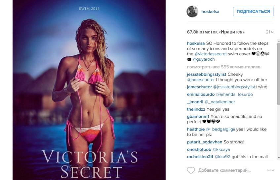
Task: Click the 67.8k likes count
Action: pos(216,32)
